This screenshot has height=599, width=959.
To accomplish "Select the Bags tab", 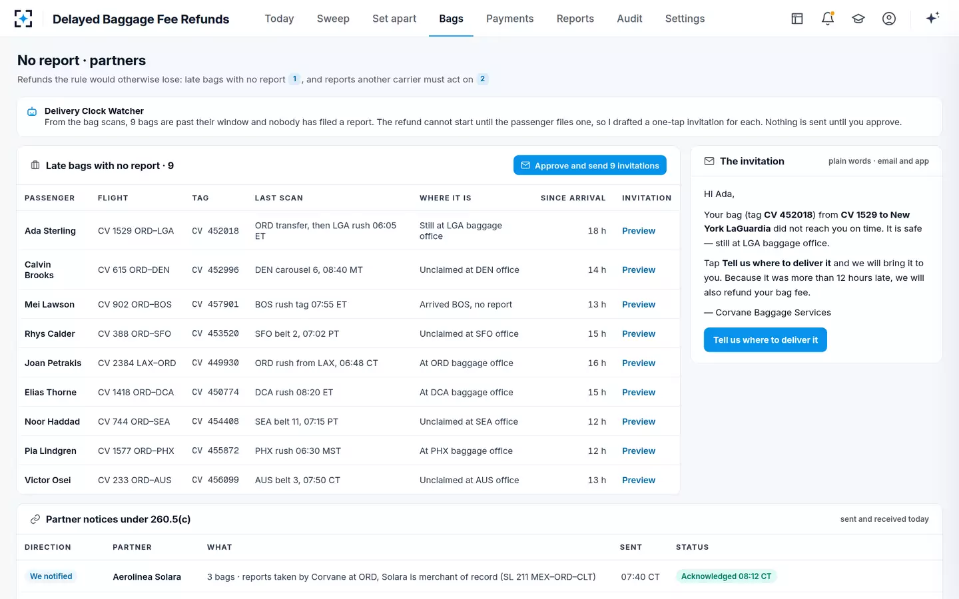I will pos(451,19).
